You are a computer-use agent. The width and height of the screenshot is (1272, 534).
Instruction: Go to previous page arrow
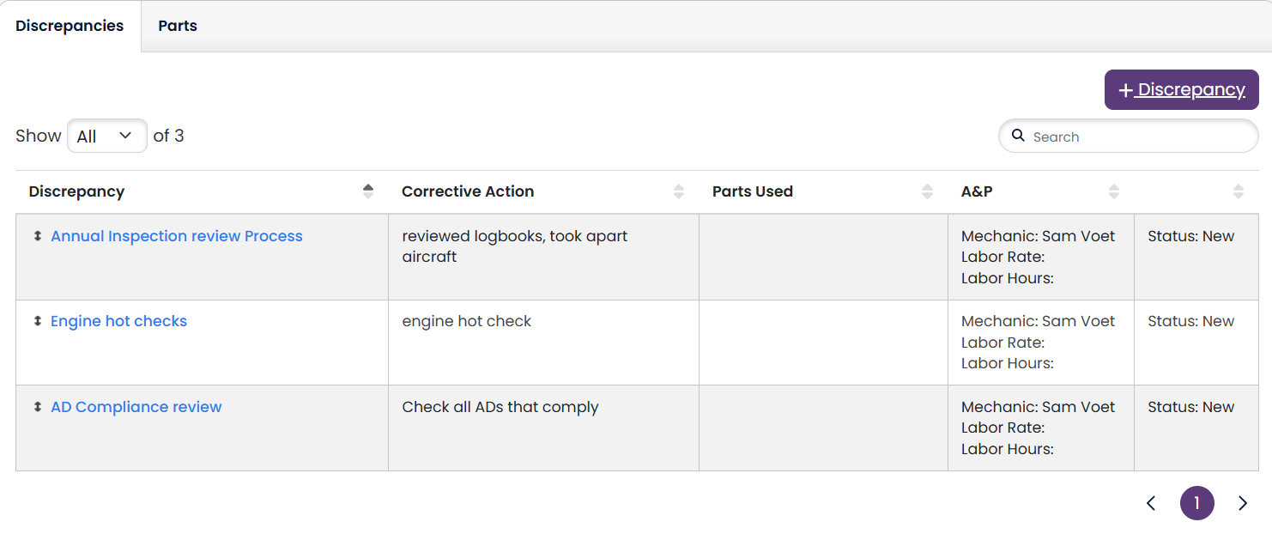coord(1151,504)
